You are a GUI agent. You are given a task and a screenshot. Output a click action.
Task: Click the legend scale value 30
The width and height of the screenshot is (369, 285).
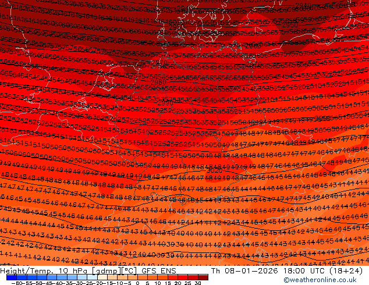[198, 283]
